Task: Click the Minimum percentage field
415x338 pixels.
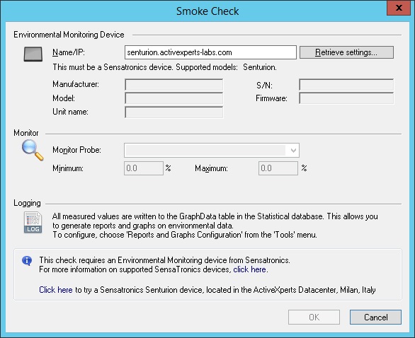Action: pos(144,168)
